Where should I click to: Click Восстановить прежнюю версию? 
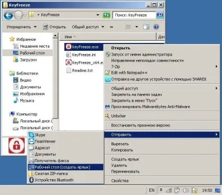coord(162,125)
